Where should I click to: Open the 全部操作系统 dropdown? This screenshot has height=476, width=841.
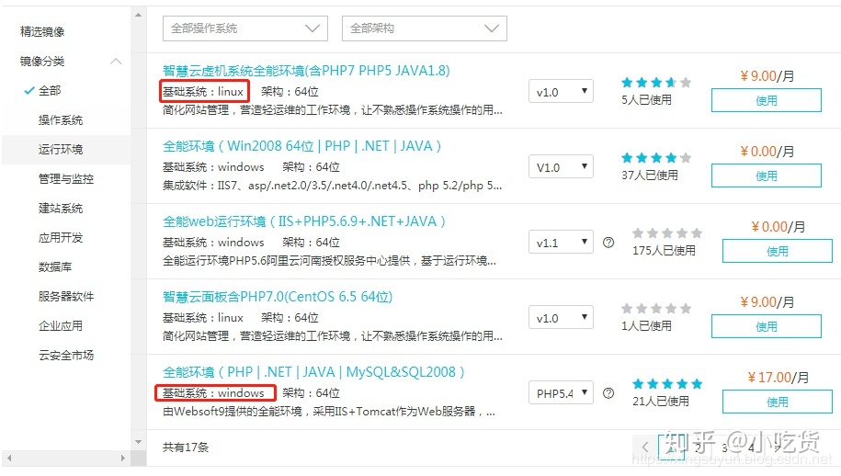tap(245, 28)
